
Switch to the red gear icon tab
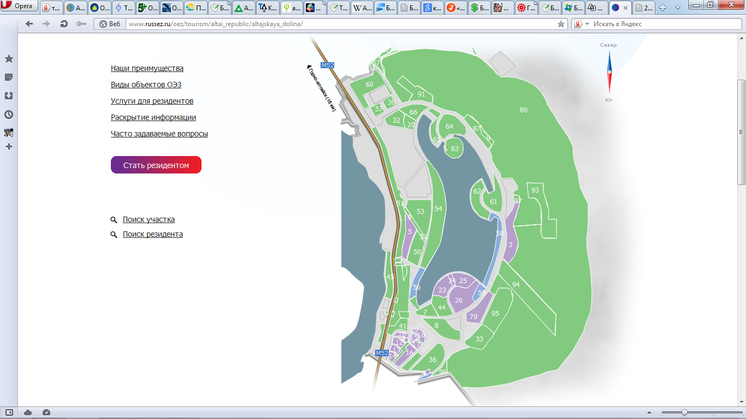526,8
